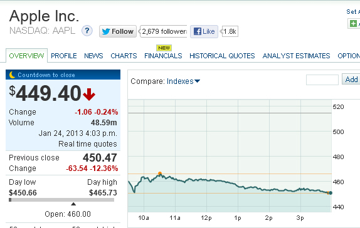Click the dropdown arrow next to Indexes

pyautogui.click(x=197, y=81)
